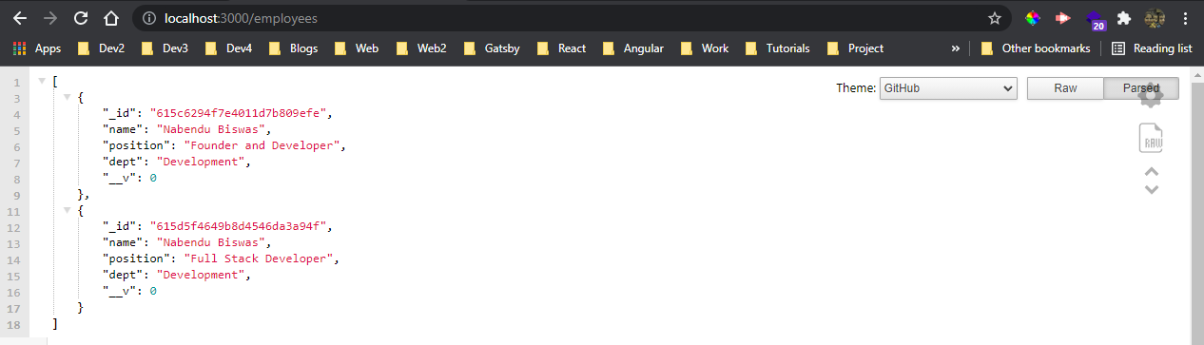Collapse the second employee object
The height and width of the screenshot is (345, 1204).
tap(67, 210)
